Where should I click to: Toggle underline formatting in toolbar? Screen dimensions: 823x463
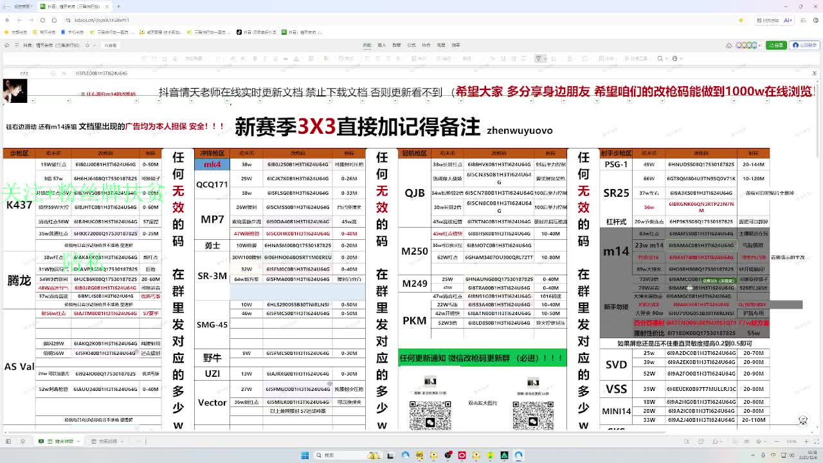275,59
